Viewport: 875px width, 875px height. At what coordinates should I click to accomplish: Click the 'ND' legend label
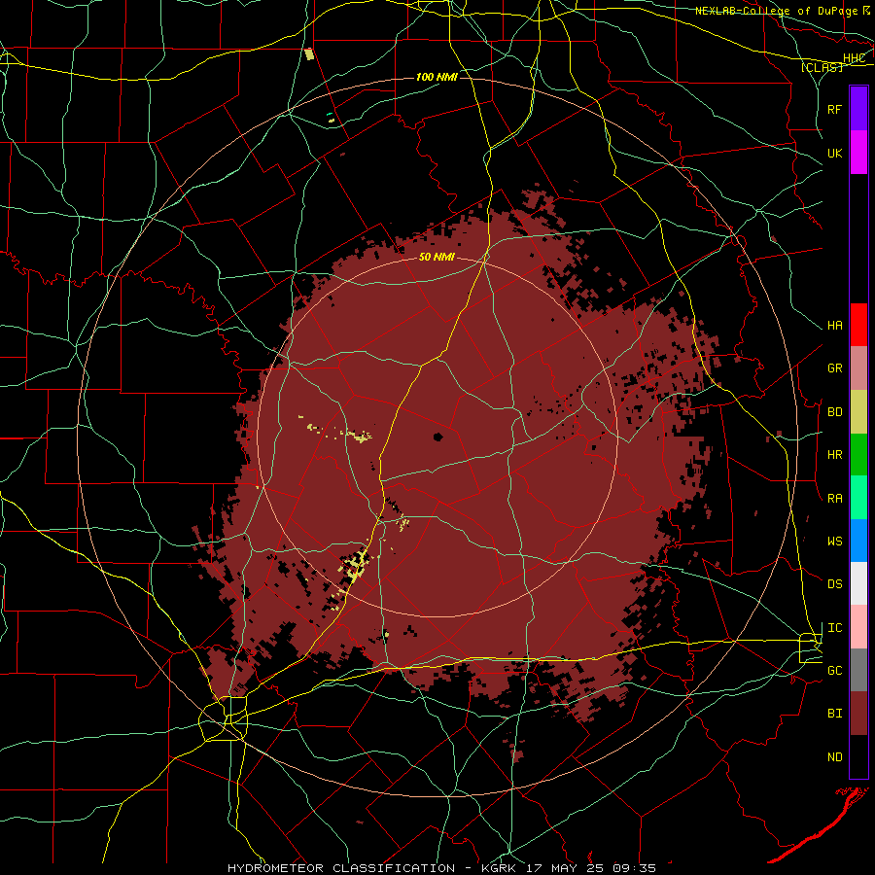pyautogui.click(x=835, y=757)
